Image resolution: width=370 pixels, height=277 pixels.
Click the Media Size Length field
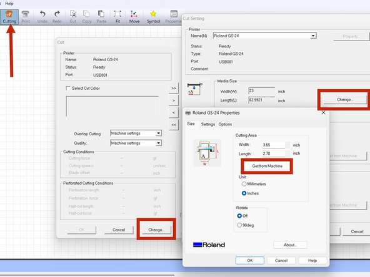coord(261,100)
